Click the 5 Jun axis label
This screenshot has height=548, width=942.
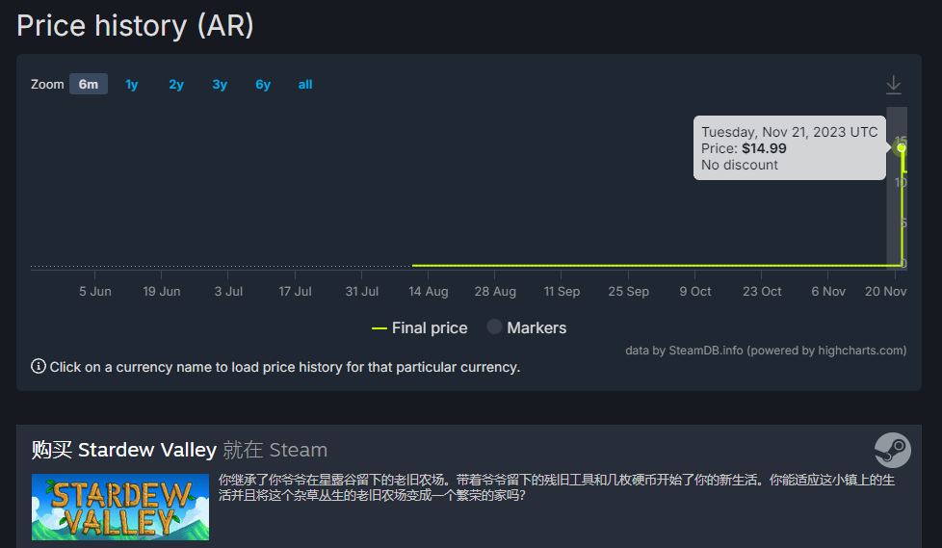pyautogui.click(x=95, y=292)
